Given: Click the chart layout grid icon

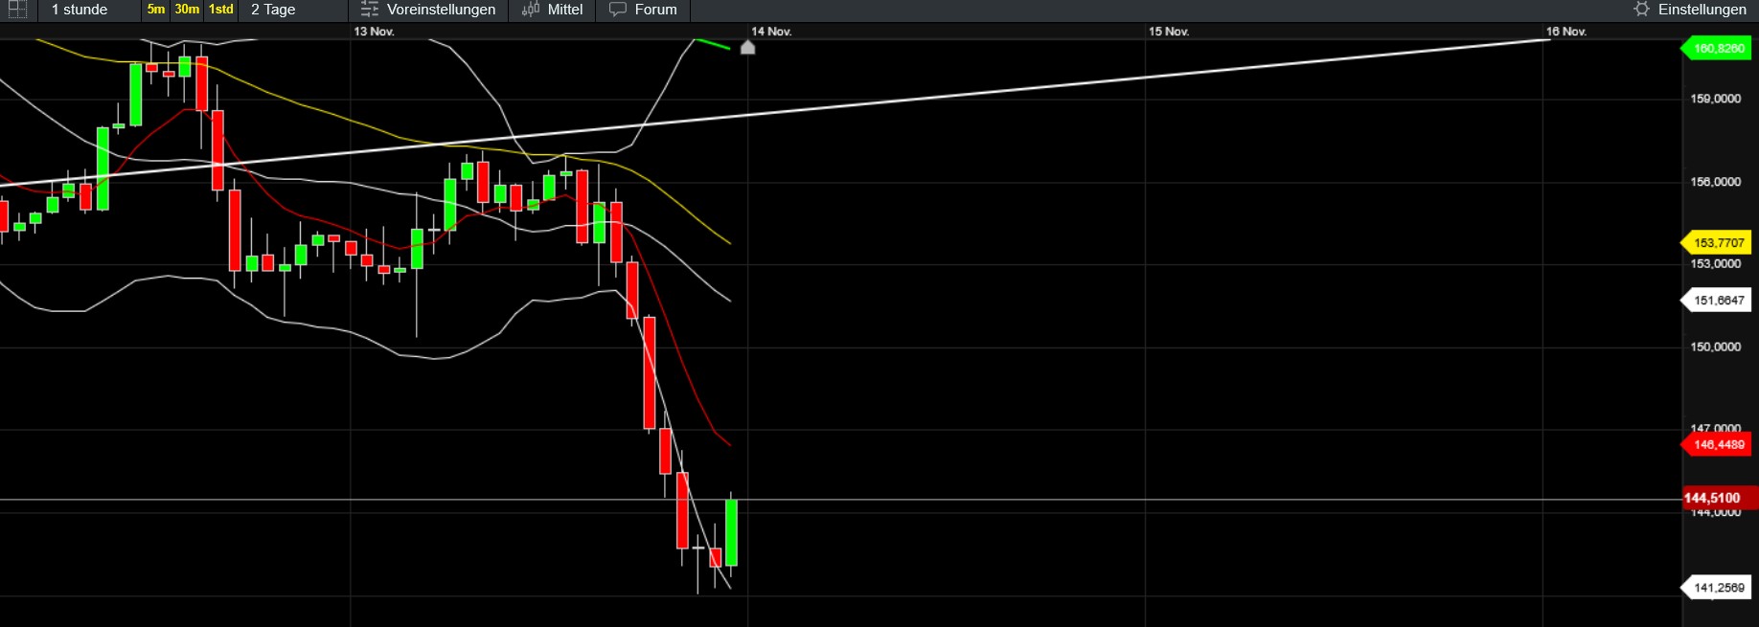Looking at the screenshot, I should click(17, 10).
